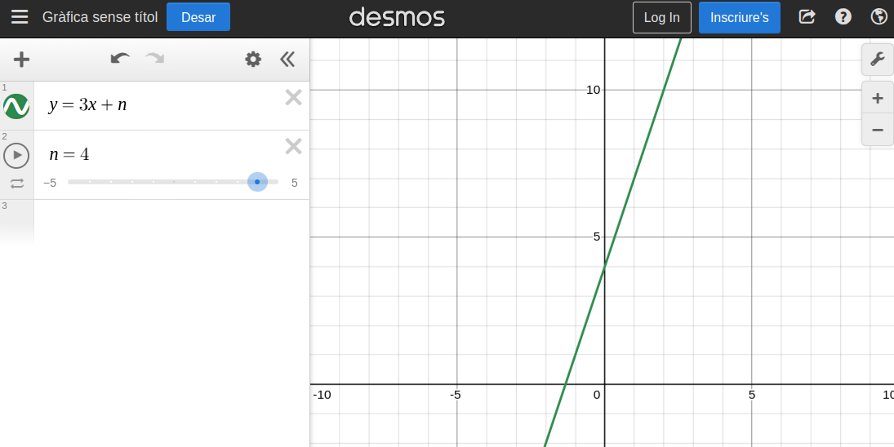Zoom out on the graph
The width and height of the screenshot is (894, 447).
[878, 130]
